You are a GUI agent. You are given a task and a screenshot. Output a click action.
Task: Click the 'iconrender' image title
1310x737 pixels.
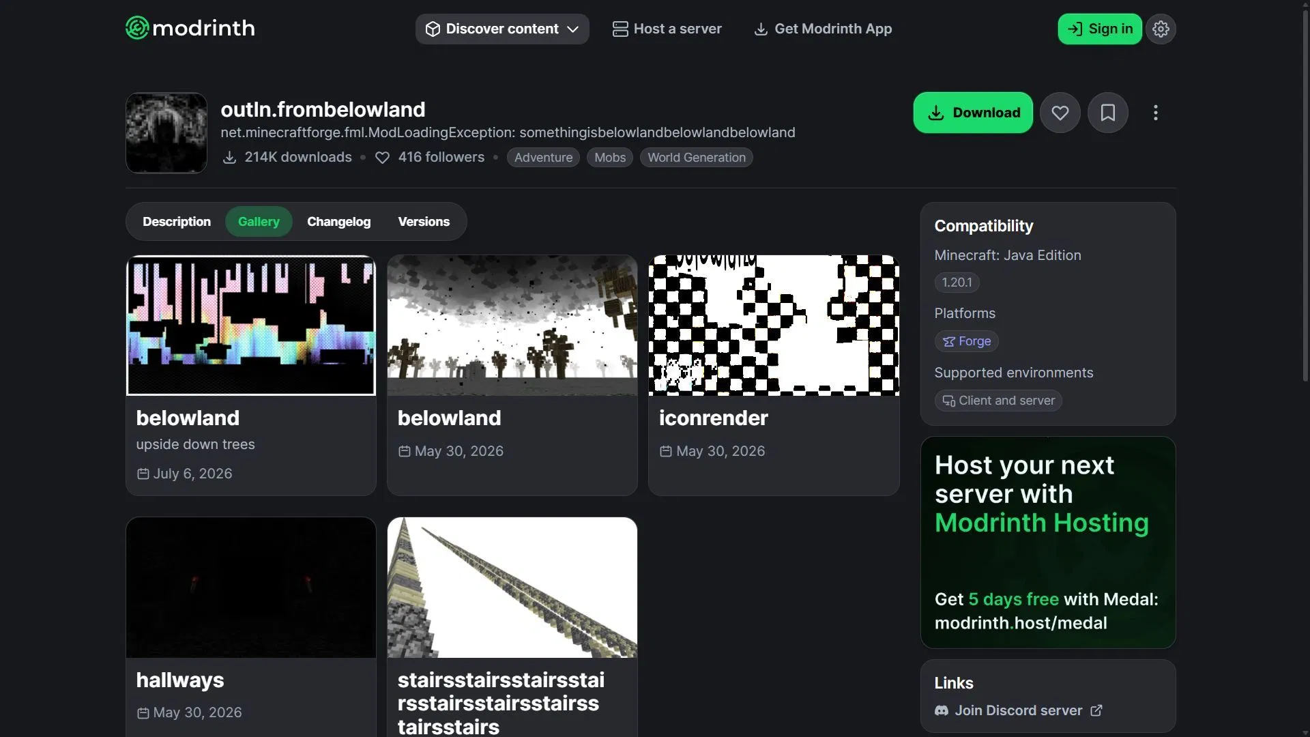point(714,418)
